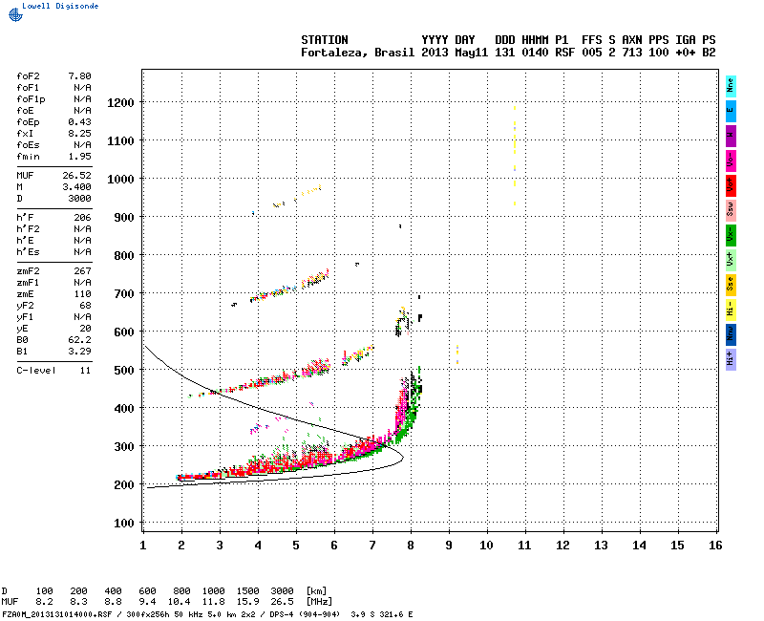
Task: Click the fmin value 1.95
Action: (x=79, y=157)
